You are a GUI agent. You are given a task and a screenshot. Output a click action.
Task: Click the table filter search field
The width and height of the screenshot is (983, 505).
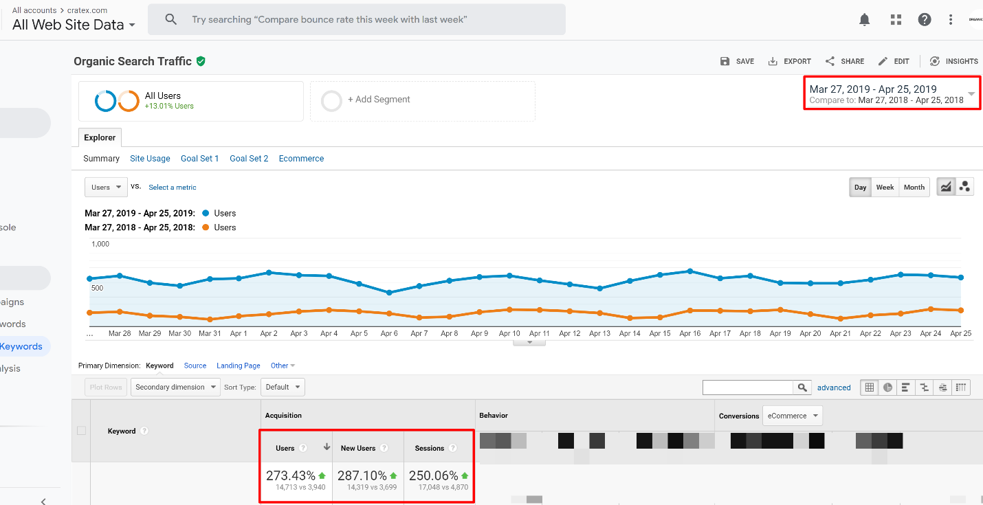[748, 388]
